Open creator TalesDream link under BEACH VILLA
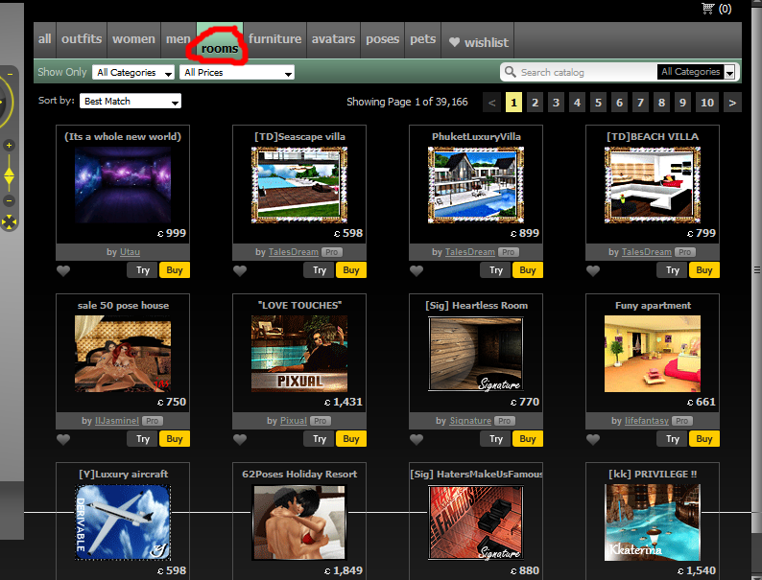 (646, 252)
